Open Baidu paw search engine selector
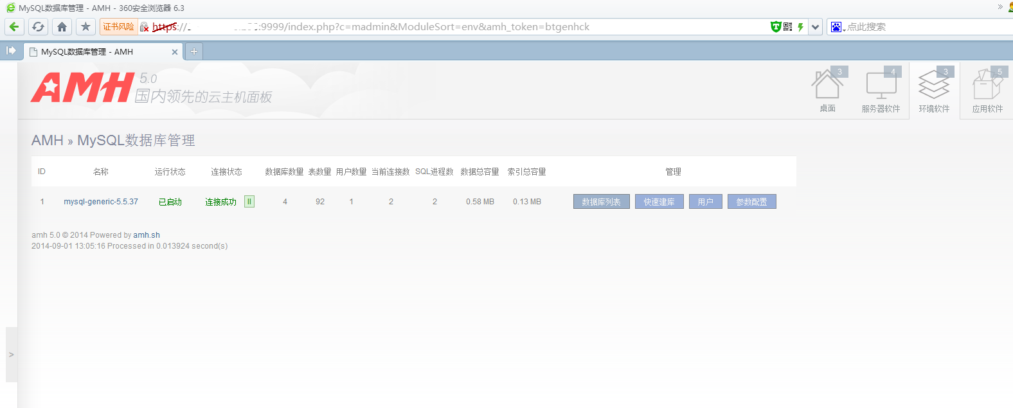Screen dimensions: 1013x408 point(838,27)
